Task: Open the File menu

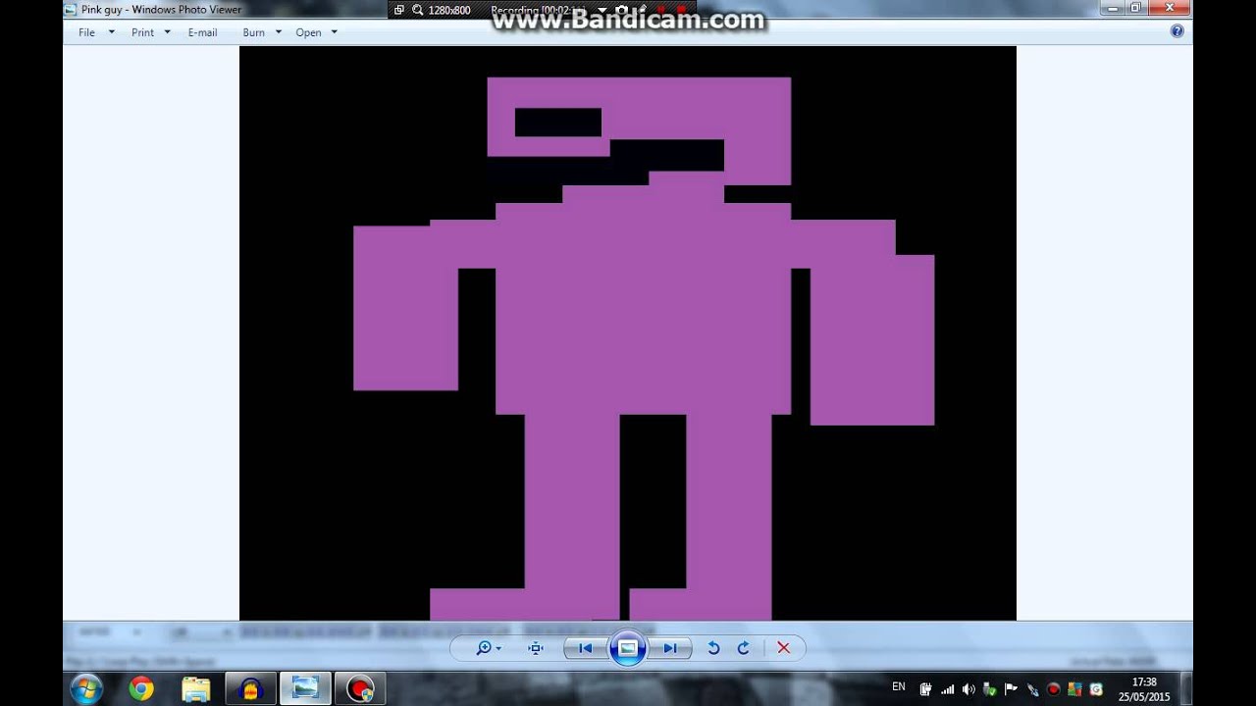Action: pos(87,32)
